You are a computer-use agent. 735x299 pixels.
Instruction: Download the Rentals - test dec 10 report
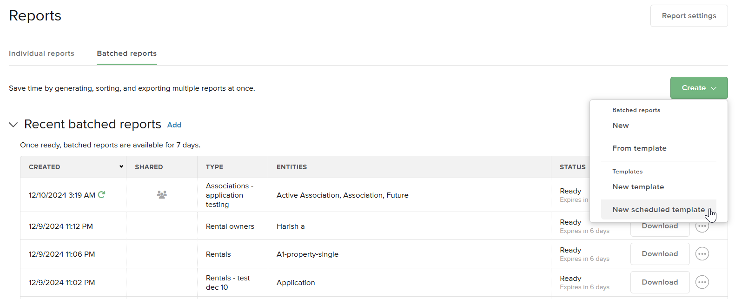(660, 282)
